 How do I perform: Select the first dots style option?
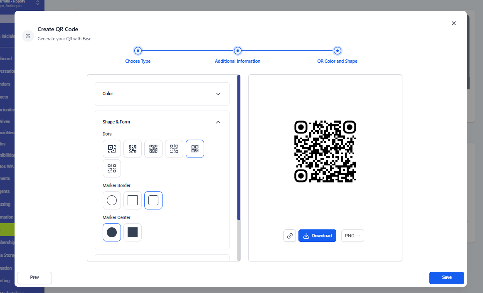click(112, 149)
